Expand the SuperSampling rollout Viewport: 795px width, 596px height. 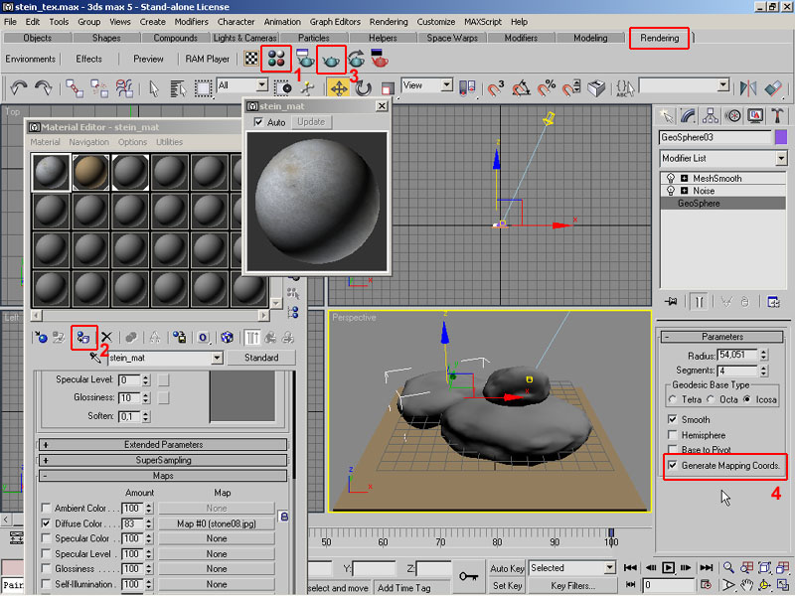pos(163,461)
